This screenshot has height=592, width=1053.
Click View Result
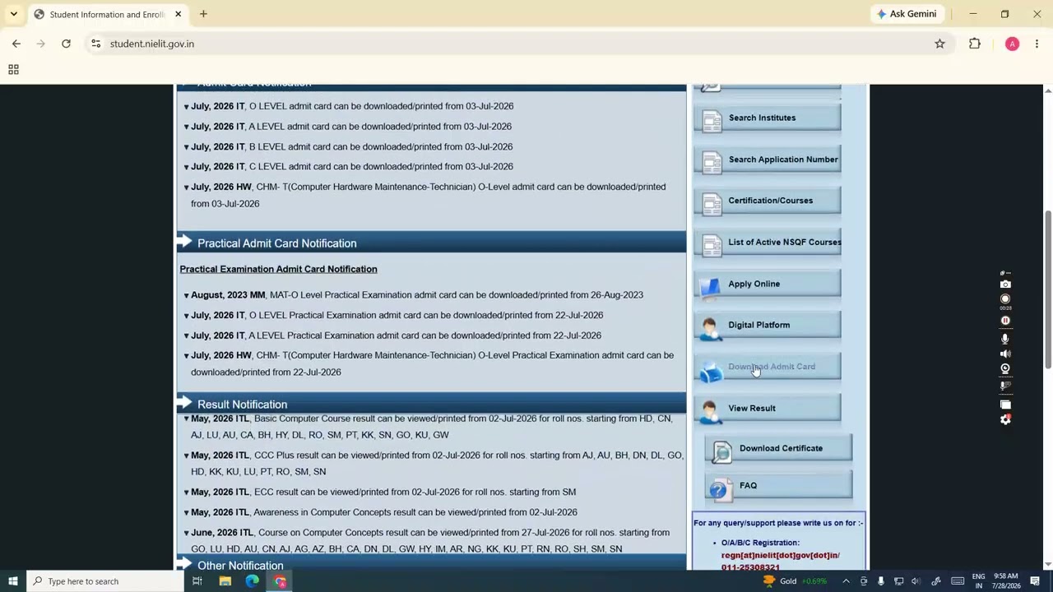[768, 409]
